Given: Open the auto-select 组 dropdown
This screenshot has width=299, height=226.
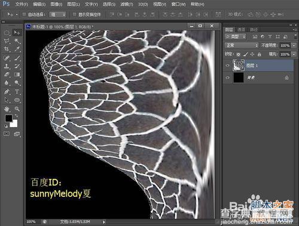Looking at the screenshot, I should 57,14.
